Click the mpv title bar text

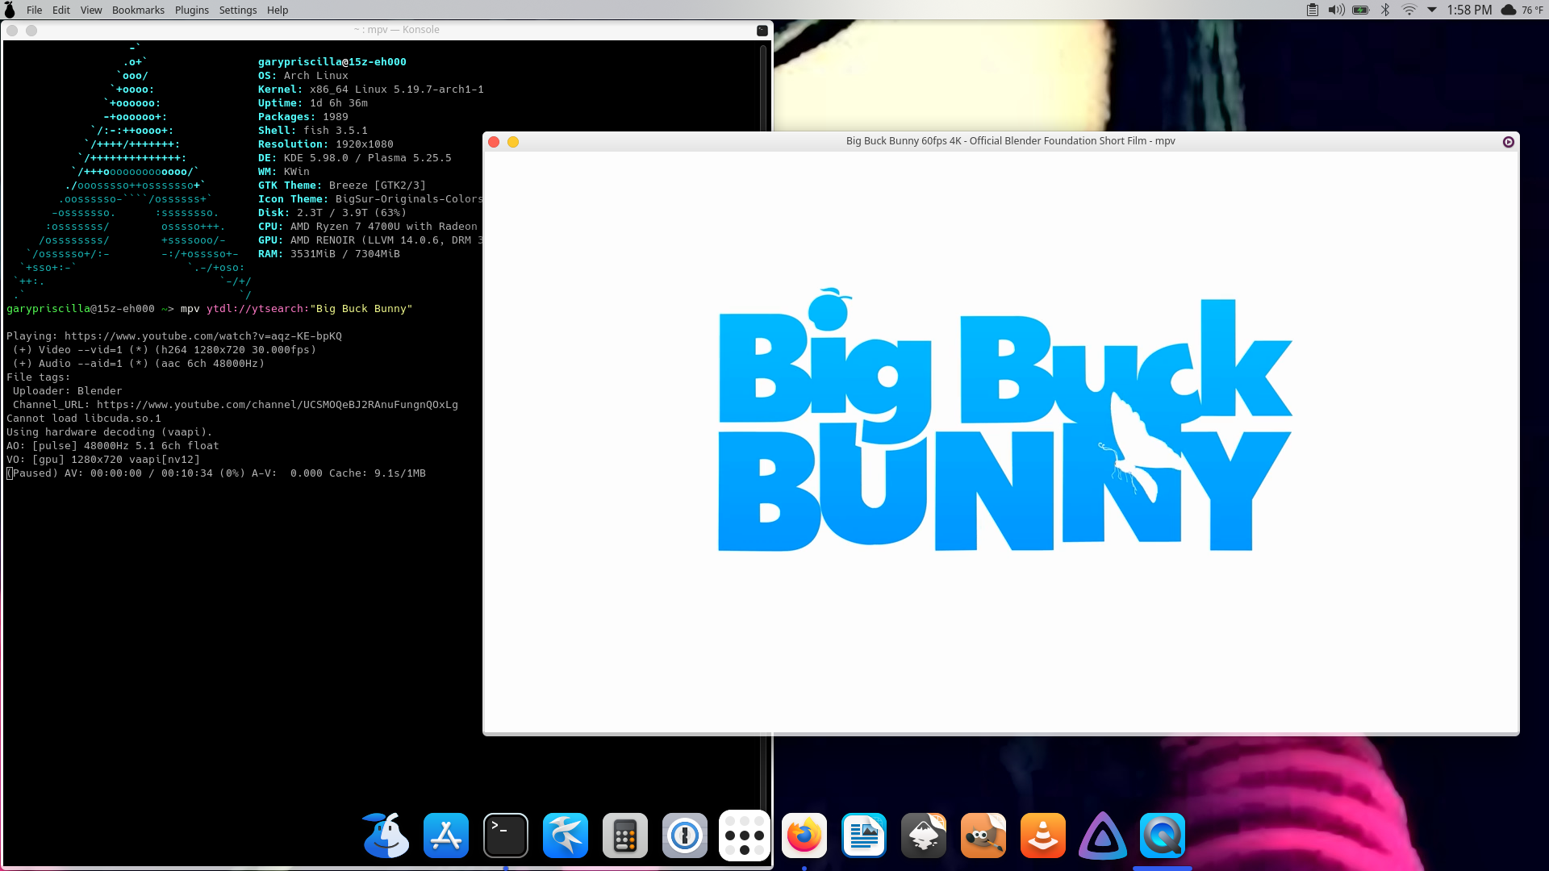pos(1010,141)
